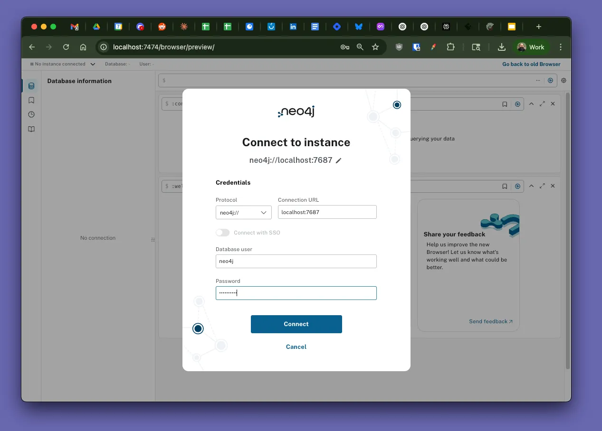602x431 pixels.
Task: Open the Saved Cypher bookmark sidebar icon
Action: [x=31, y=100]
